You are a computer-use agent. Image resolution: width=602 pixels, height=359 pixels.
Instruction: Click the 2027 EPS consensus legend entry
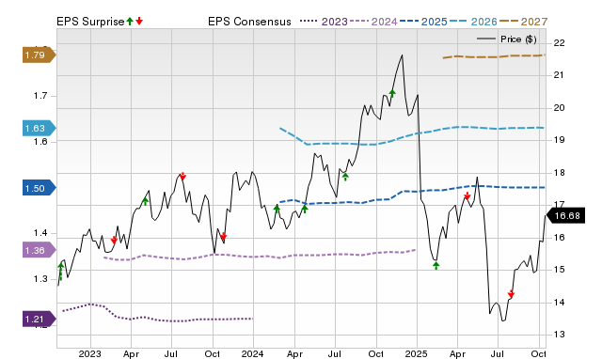pos(523,22)
